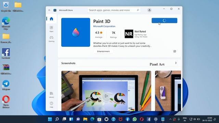
Task: Open Telegram desktop shortcut
Action: tap(6, 85)
